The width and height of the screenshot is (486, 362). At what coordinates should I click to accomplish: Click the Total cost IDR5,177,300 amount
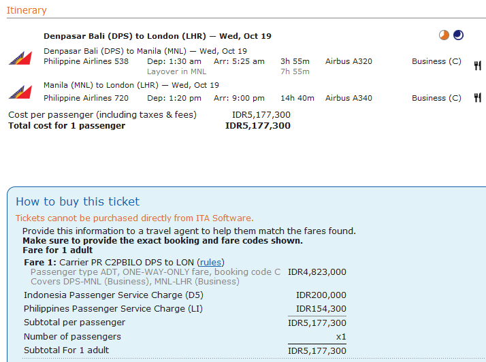coord(258,125)
